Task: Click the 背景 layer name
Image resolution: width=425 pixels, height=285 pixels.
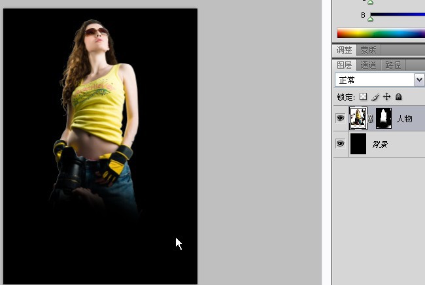Action: (x=380, y=144)
